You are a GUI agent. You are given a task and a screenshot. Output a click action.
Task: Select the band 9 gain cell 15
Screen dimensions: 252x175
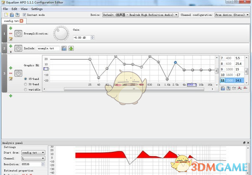pos(239,69)
